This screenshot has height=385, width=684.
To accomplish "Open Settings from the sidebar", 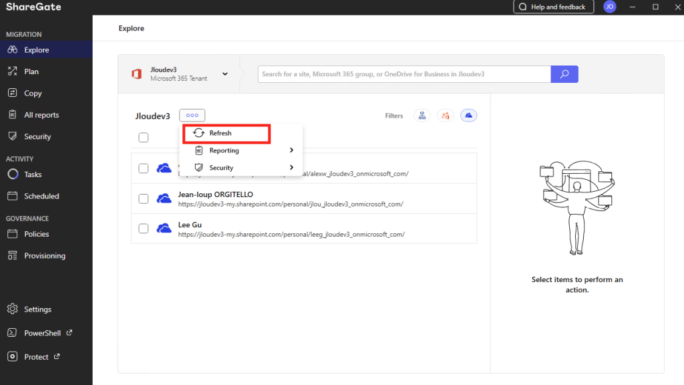I will point(46,309).
